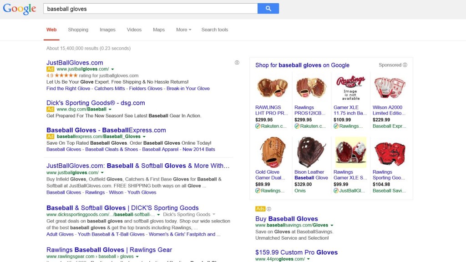Click the Google logo
Viewport: 466px width, 262px height.
[20, 9]
